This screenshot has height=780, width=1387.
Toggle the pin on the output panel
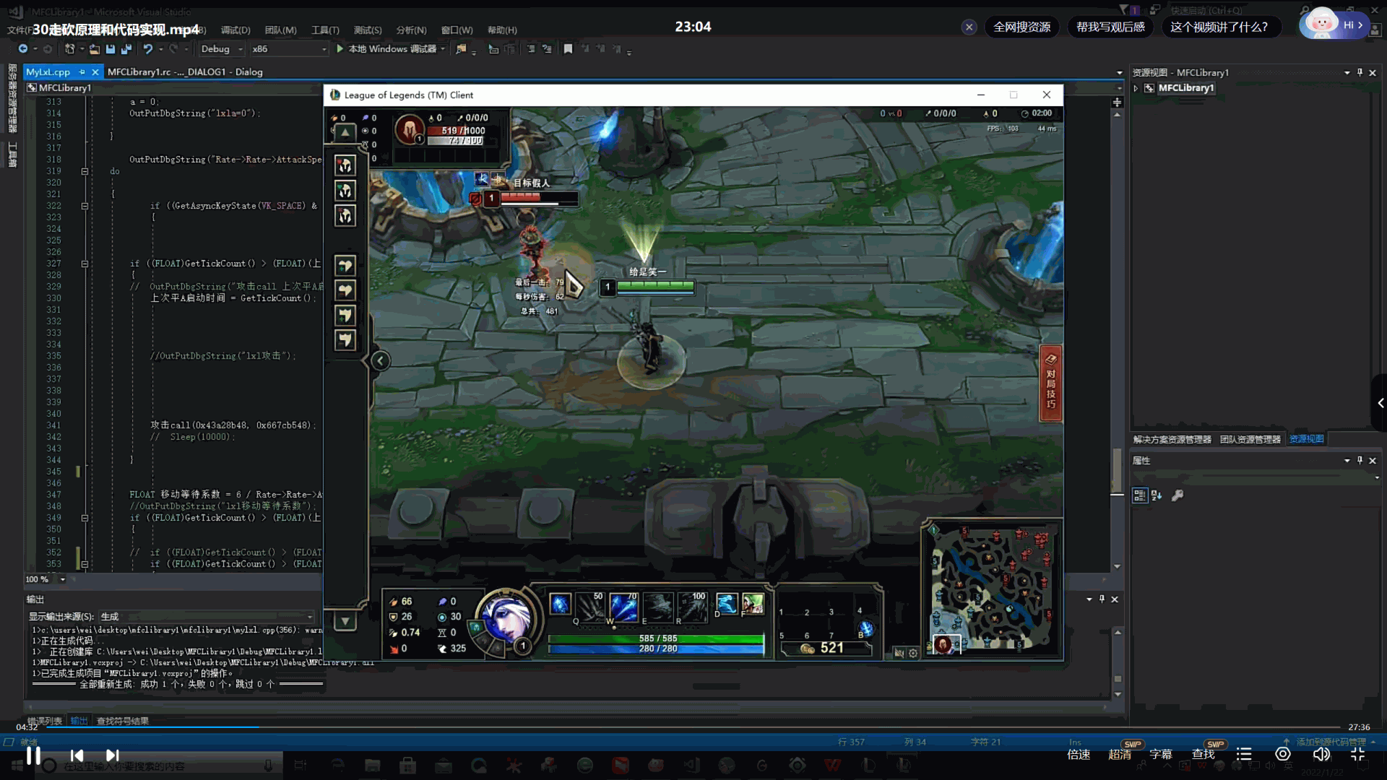1102,599
